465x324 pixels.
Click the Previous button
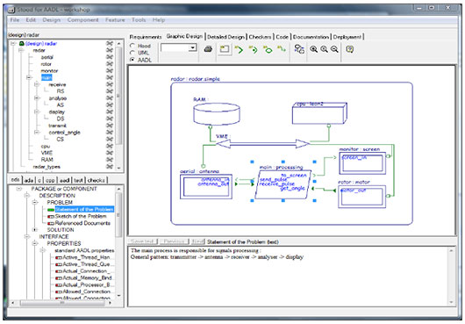point(175,241)
